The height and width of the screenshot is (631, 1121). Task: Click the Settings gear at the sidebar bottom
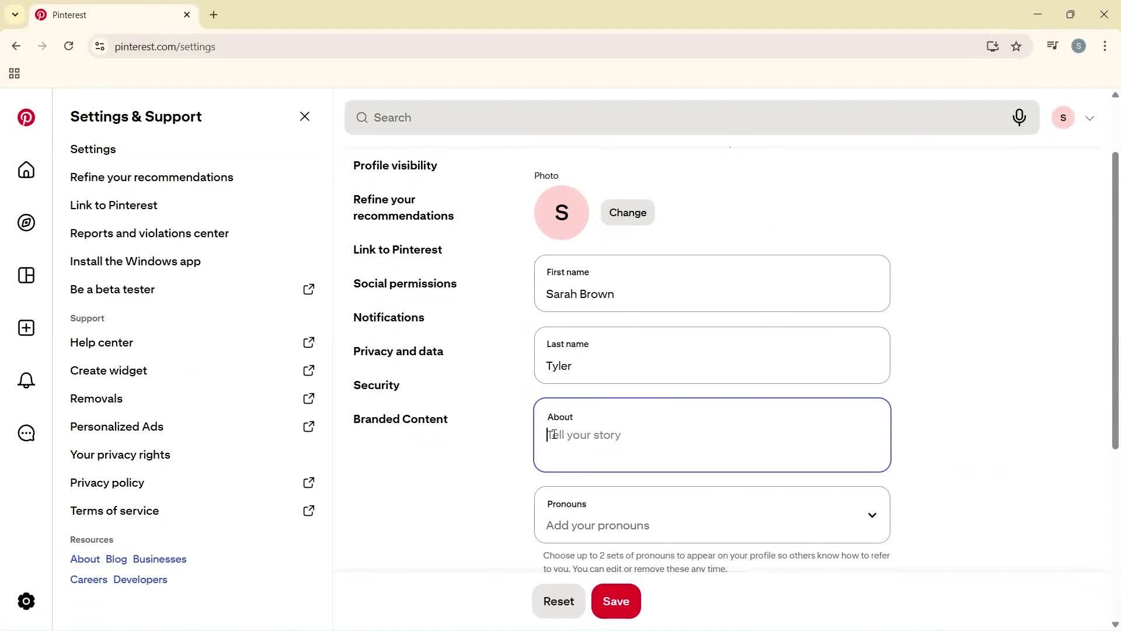(x=26, y=601)
